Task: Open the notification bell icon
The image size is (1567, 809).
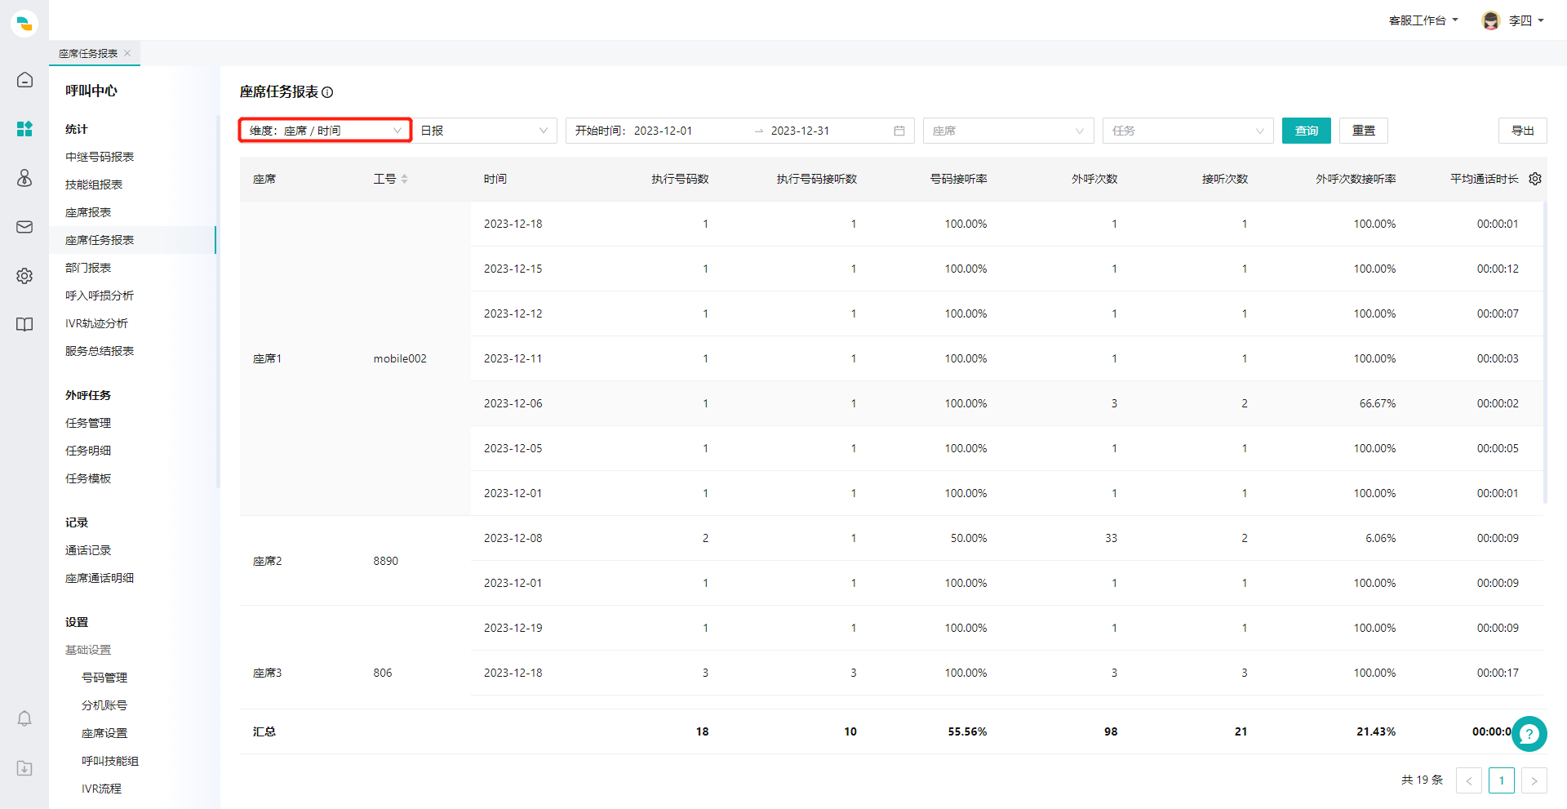Action: (24, 718)
